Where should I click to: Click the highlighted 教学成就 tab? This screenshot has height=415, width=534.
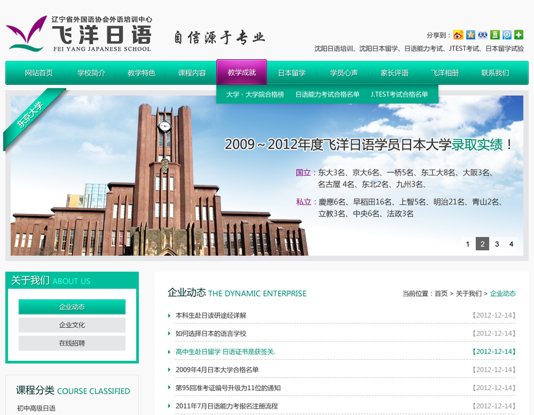click(x=241, y=72)
